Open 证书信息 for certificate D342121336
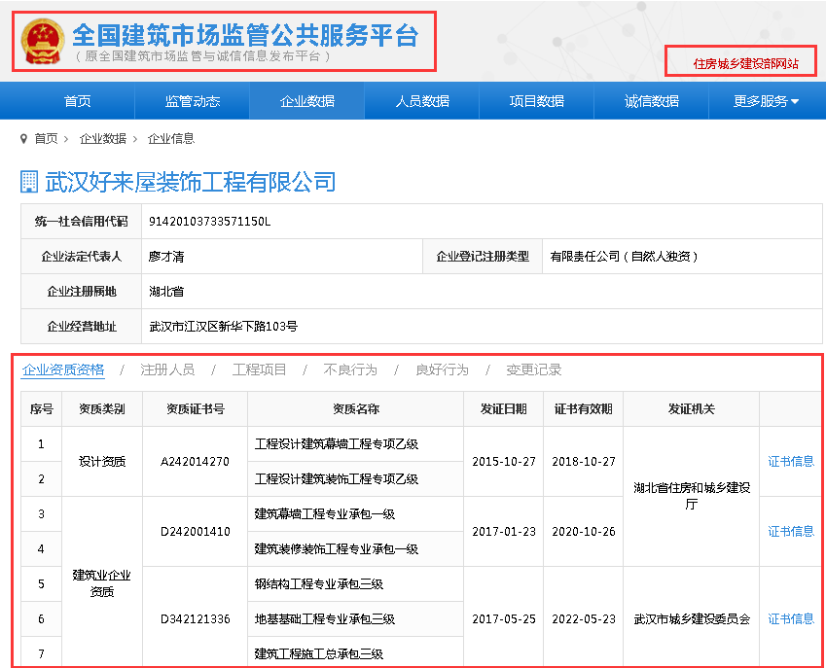 click(791, 618)
